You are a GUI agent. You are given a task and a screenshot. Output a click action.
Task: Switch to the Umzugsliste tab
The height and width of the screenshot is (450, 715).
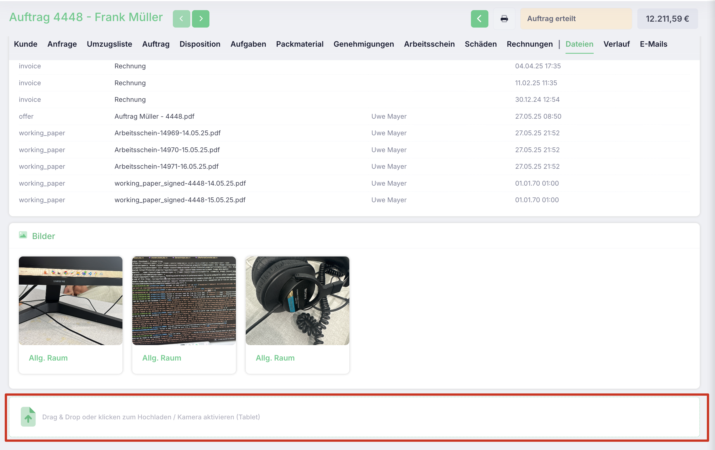point(109,44)
